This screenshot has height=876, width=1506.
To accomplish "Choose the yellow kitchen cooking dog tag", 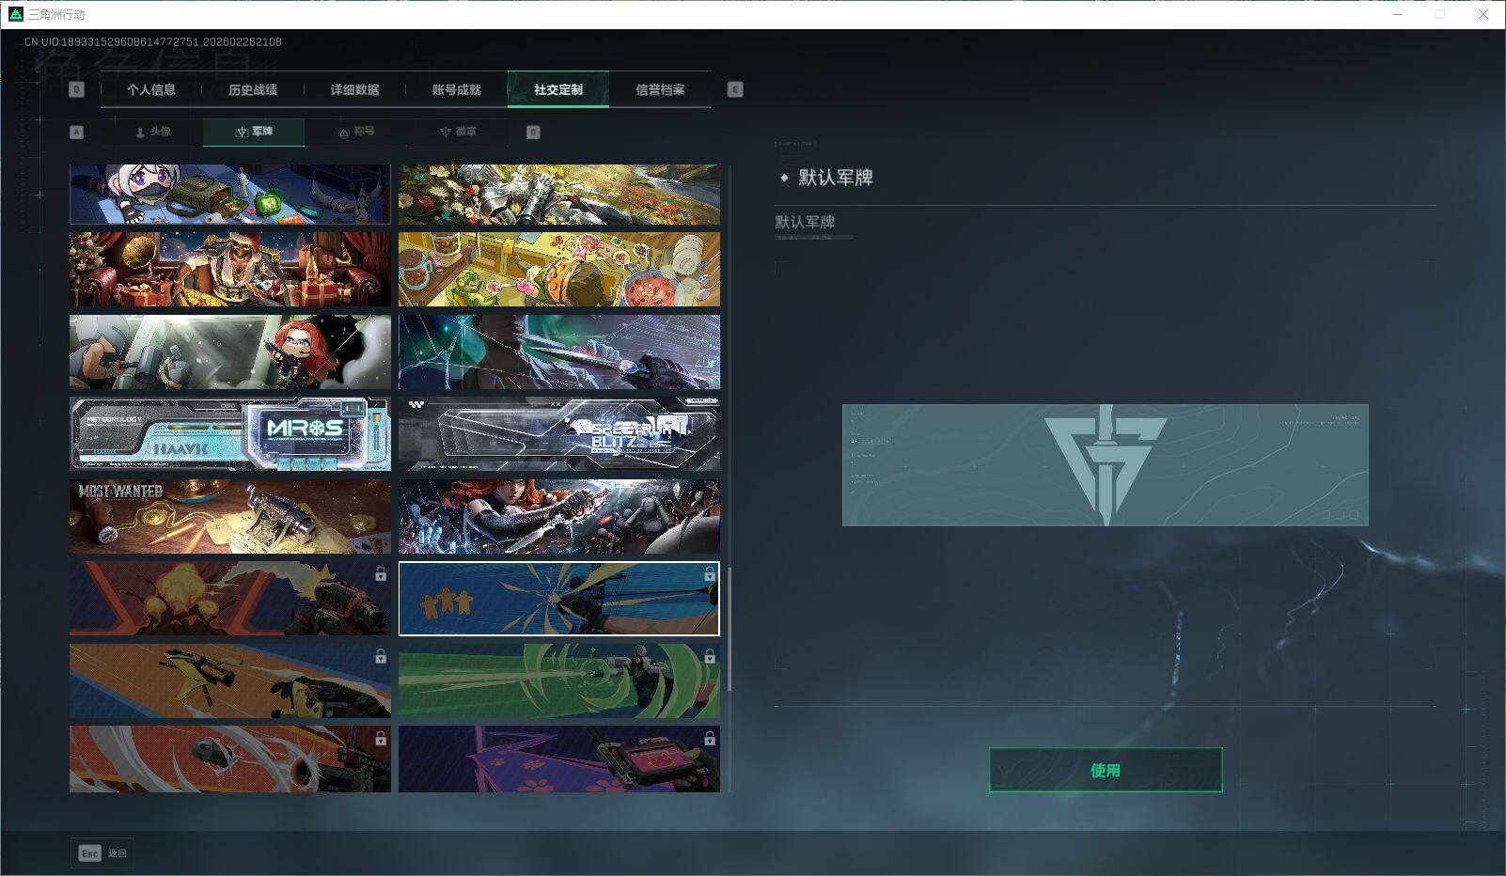I will click(559, 270).
